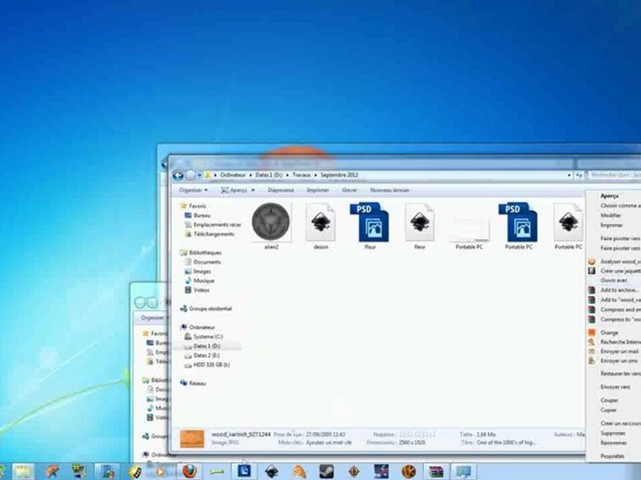The width and height of the screenshot is (641, 480).
Task: Open Steam from the taskbar
Action: tap(327, 472)
